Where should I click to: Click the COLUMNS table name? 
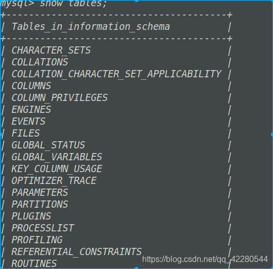point(31,86)
